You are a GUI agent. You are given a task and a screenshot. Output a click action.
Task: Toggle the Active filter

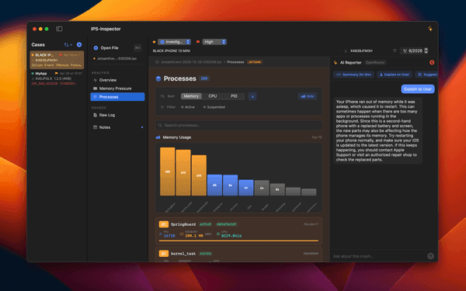coord(188,107)
